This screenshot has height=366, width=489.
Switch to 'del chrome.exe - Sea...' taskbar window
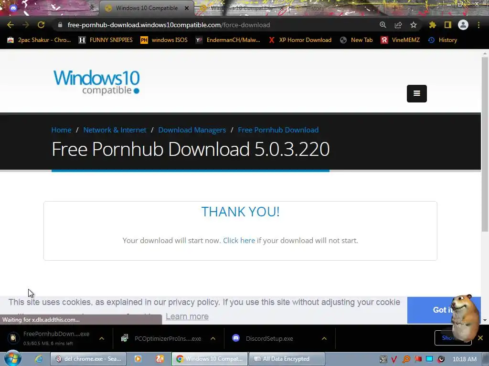pyautogui.click(x=88, y=359)
